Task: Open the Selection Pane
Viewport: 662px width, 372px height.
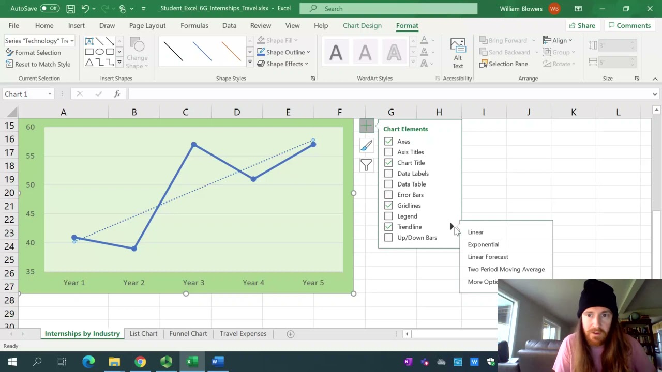Action: pos(504,64)
